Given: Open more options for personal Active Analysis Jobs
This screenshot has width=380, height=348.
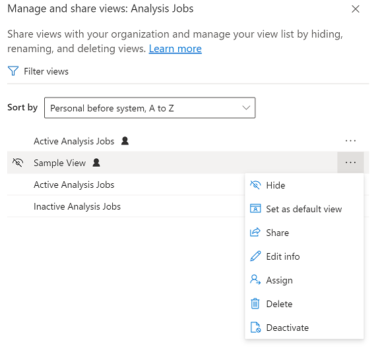Looking at the screenshot, I should (350, 140).
